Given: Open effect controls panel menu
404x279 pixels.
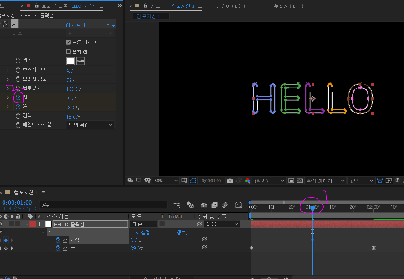Looking at the screenshot, I should 101,6.
